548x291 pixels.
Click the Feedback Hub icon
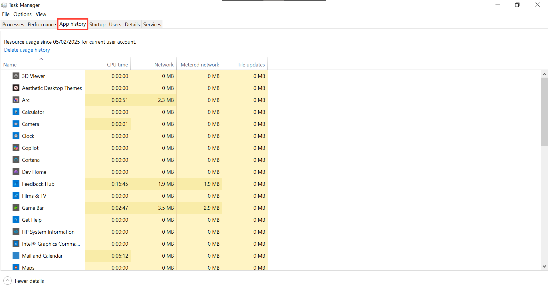pos(16,184)
